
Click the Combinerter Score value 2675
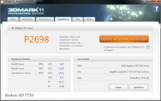tap(41, 73)
